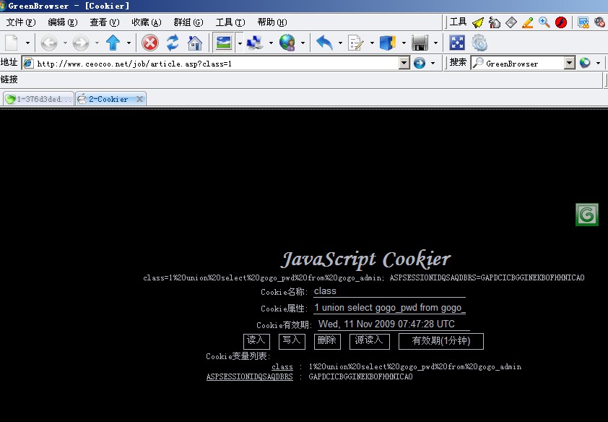Click the diamond tag tool icon

511,22
